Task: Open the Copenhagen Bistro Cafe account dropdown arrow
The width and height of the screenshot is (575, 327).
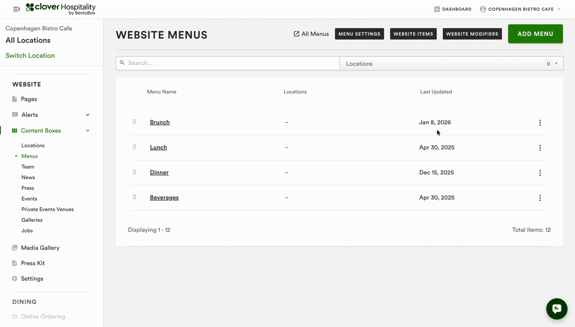Action: click(x=559, y=9)
